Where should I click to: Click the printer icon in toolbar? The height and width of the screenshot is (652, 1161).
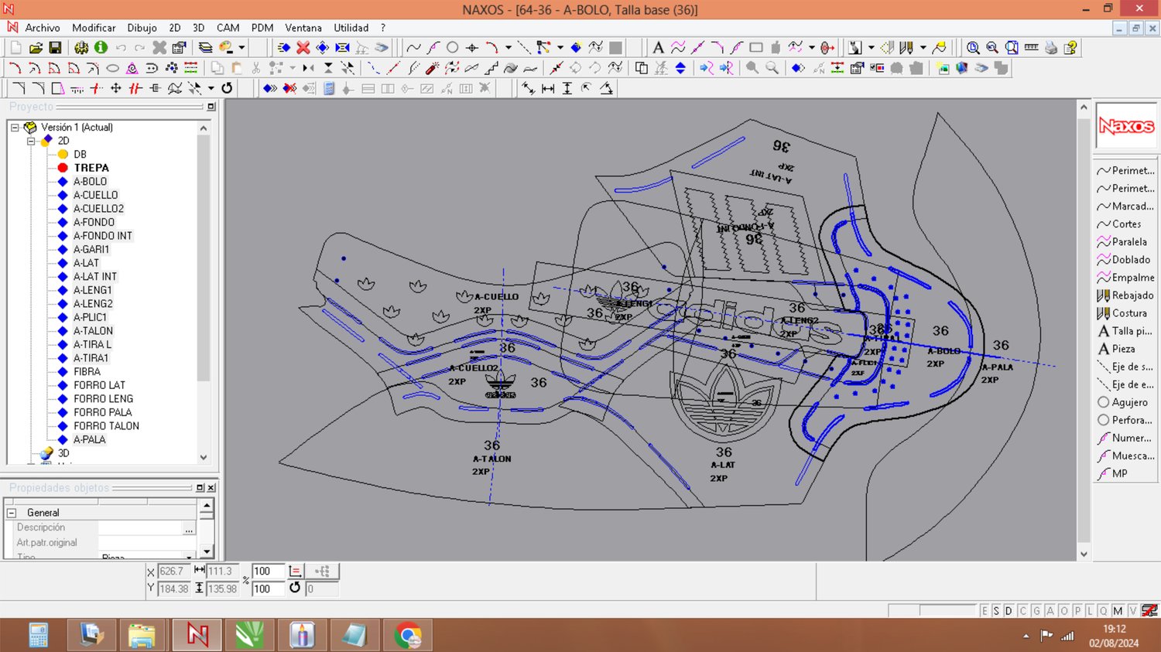pos(1050,48)
